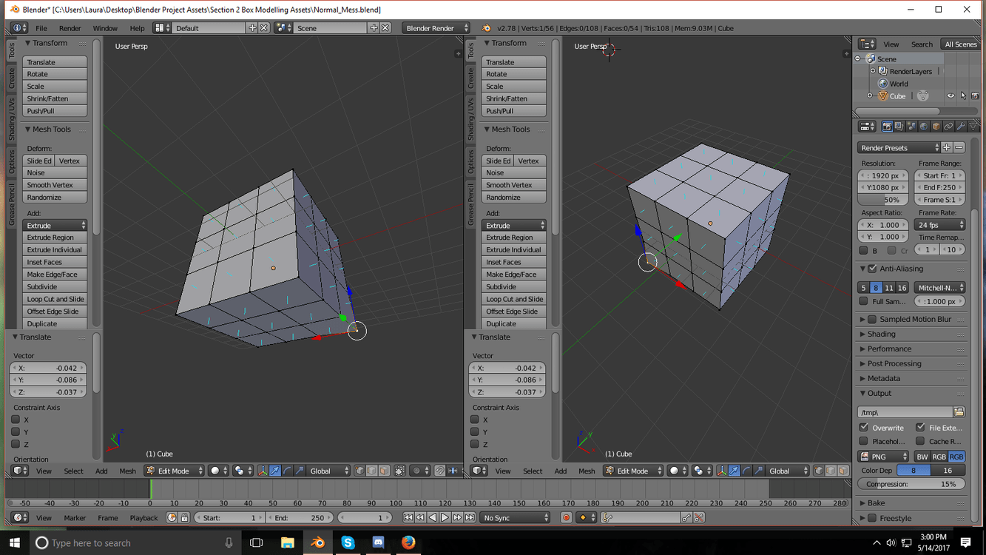Enable X constraint axis in left panel
The width and height of the screenshot is (986, 555).
[16, 420]
